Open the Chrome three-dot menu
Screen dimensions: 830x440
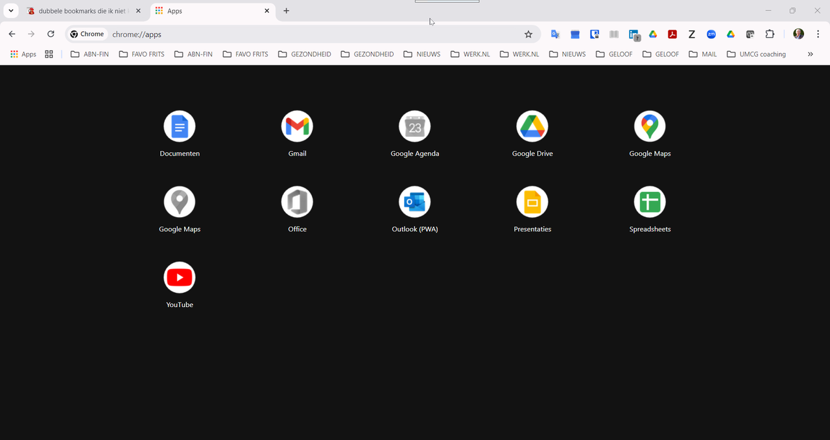(x=818, y=34)
